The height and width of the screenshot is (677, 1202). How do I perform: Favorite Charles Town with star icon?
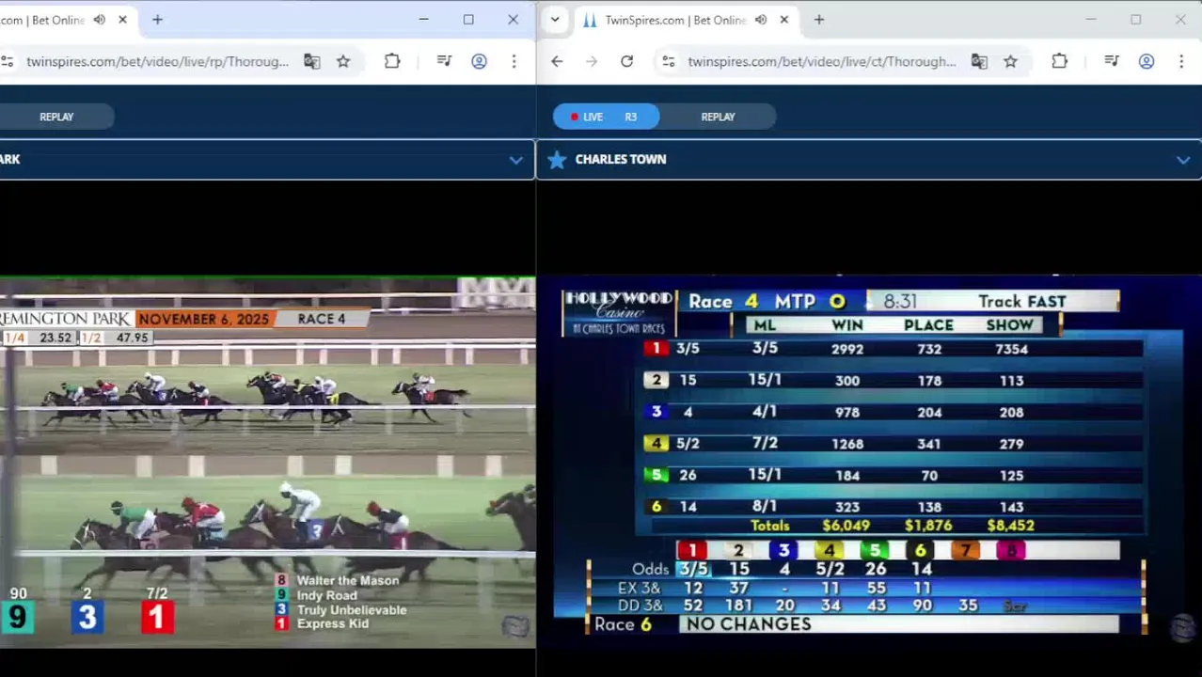(557, 160)
